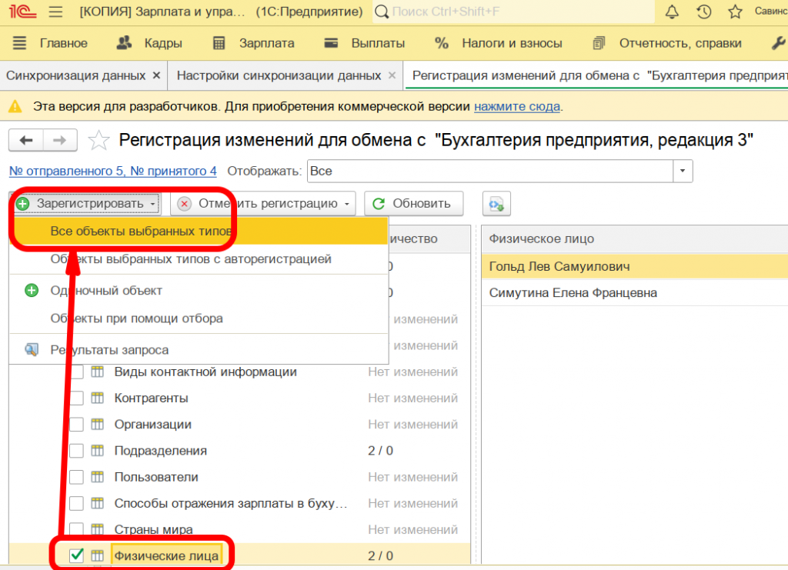Click the Обновить button

click(413, 203)
